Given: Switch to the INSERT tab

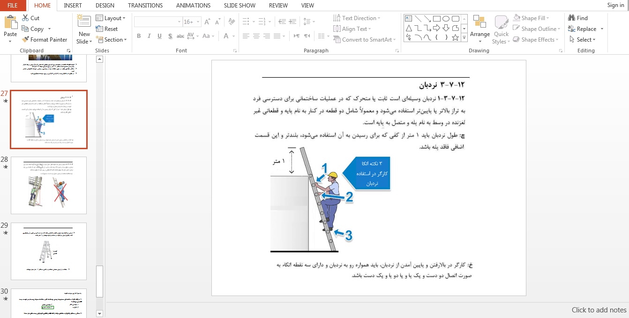Looking at the screenshot, I should tap(73, 6).
